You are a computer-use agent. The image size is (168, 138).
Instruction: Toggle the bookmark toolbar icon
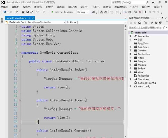(145, 12)
